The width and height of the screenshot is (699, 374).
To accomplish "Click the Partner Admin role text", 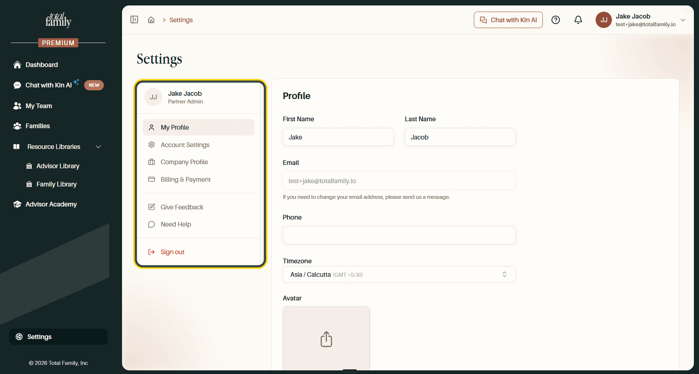I will (x=185, y=102).
